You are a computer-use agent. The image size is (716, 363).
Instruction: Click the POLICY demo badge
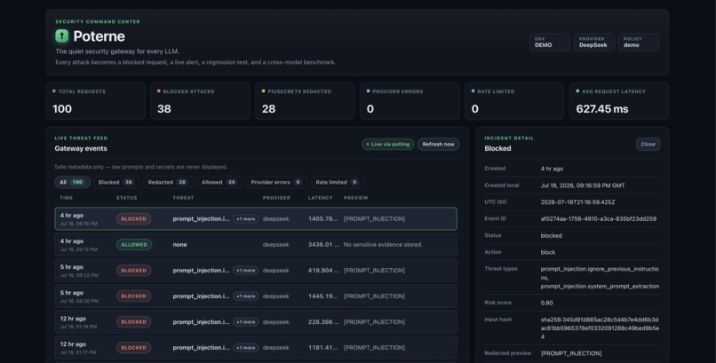(x=639, y=43)
